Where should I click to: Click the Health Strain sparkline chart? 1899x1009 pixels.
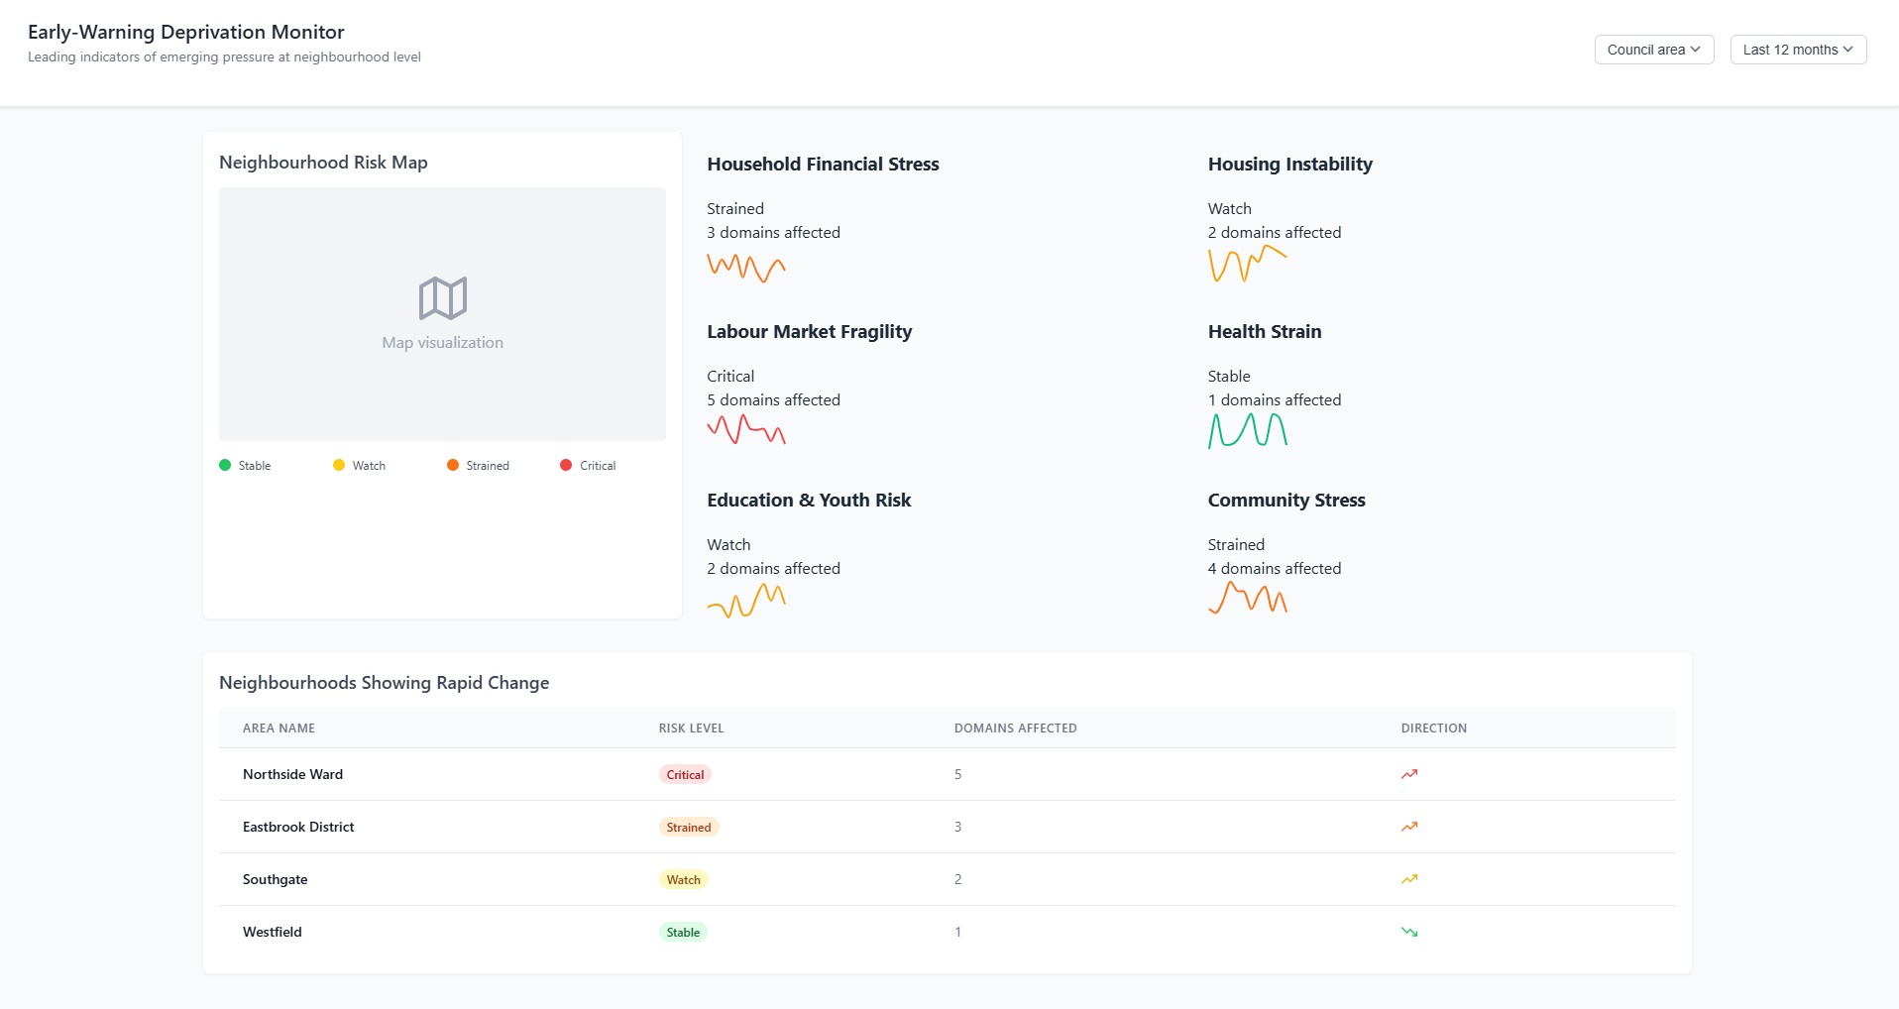[1248, 431]
